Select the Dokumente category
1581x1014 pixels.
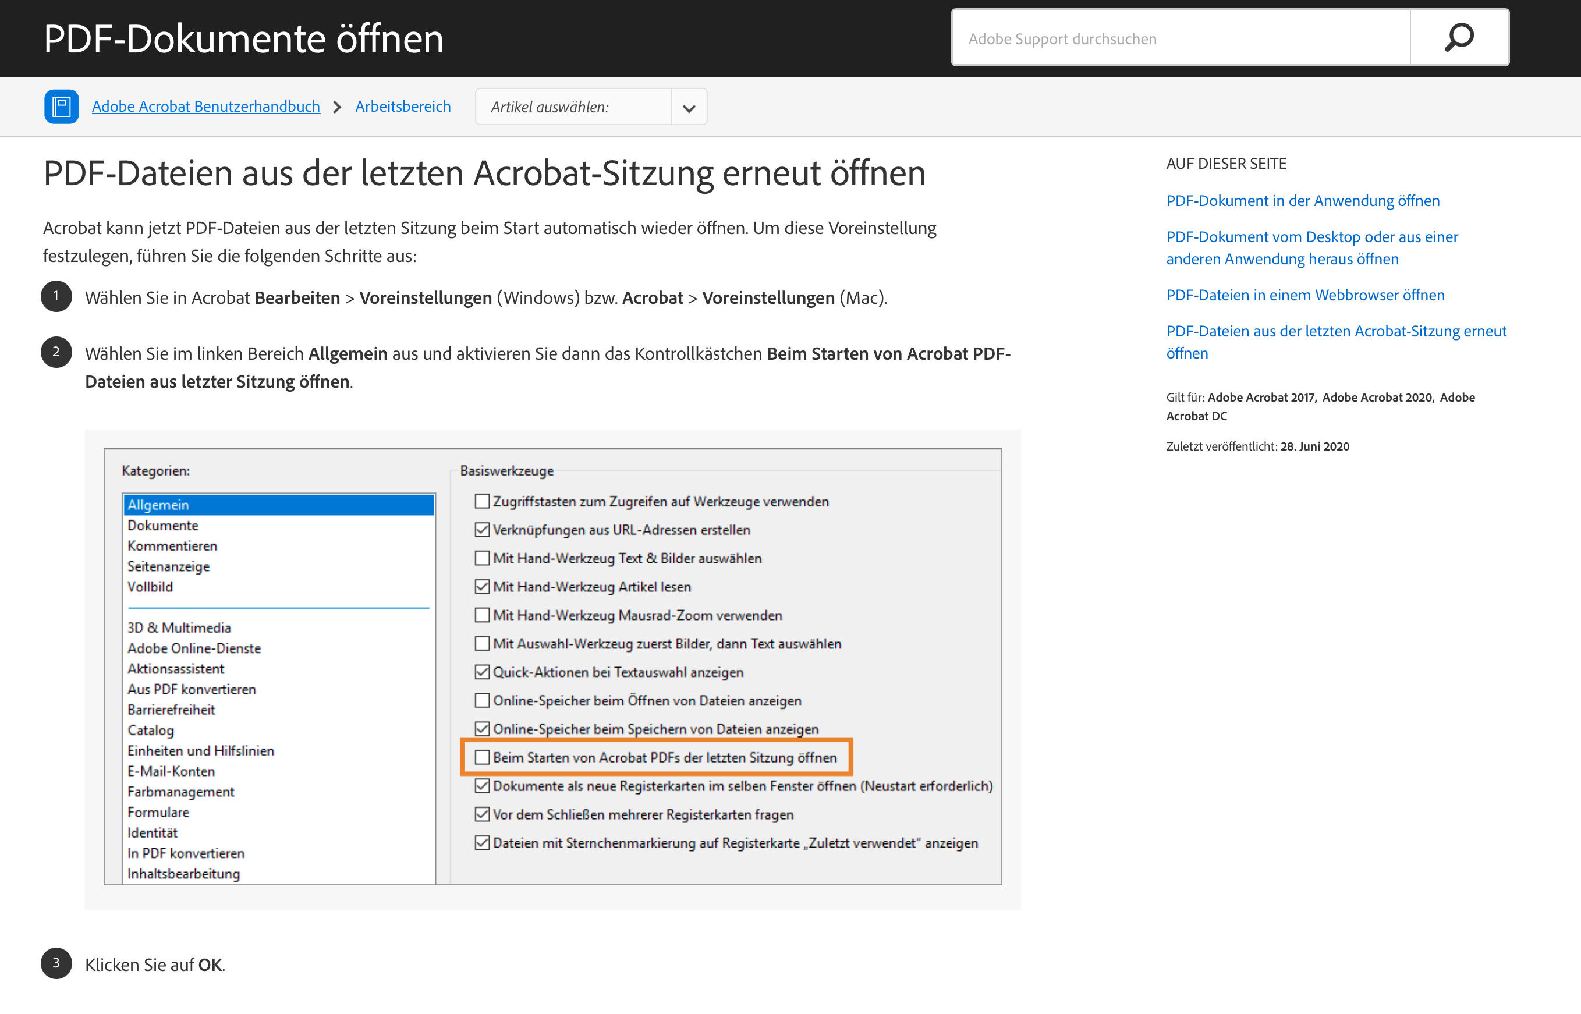coord(162,525)
